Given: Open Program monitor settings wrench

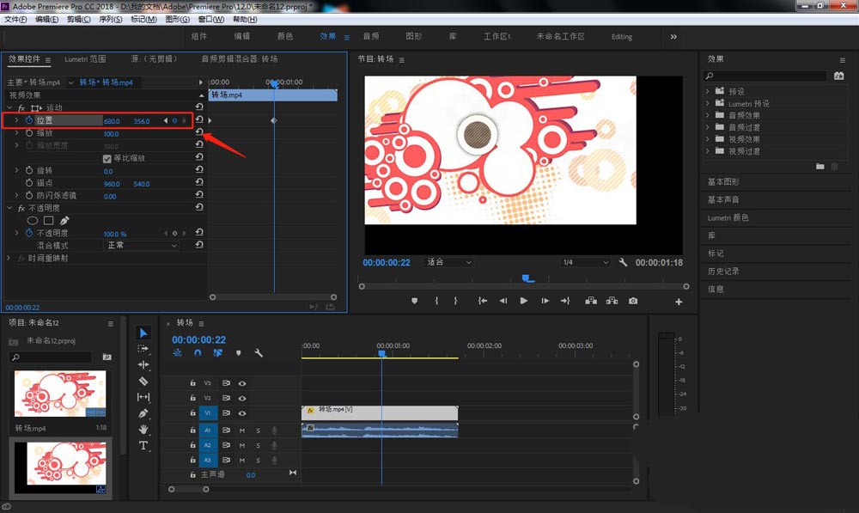Looking at the screenshot, I should click(x=623, y=263).
